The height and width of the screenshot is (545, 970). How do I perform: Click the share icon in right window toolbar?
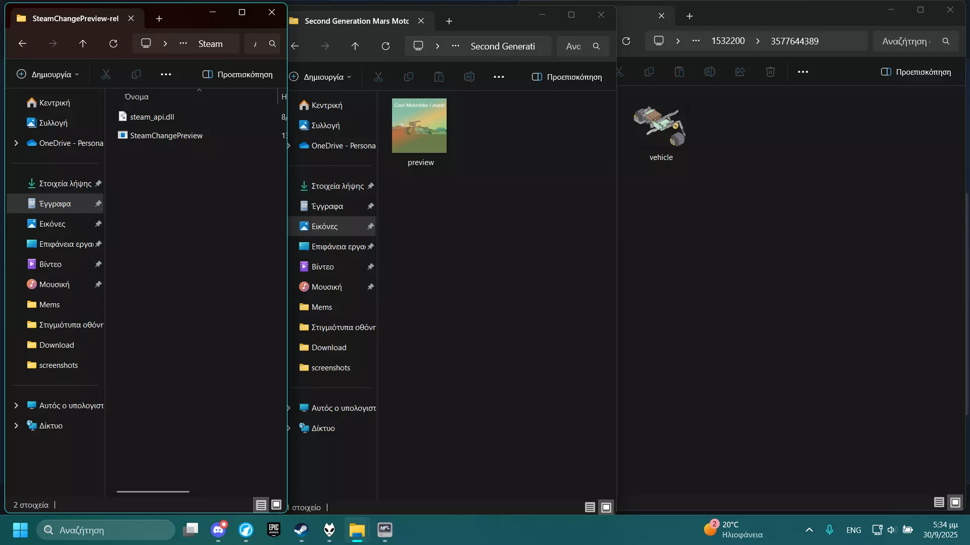tap(740, 72)
